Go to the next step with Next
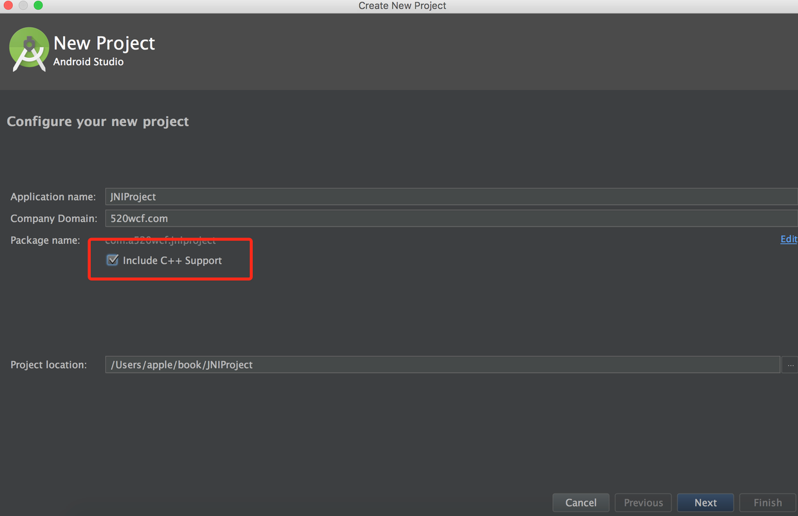798x516 pixels. click(x=705, y=502)
